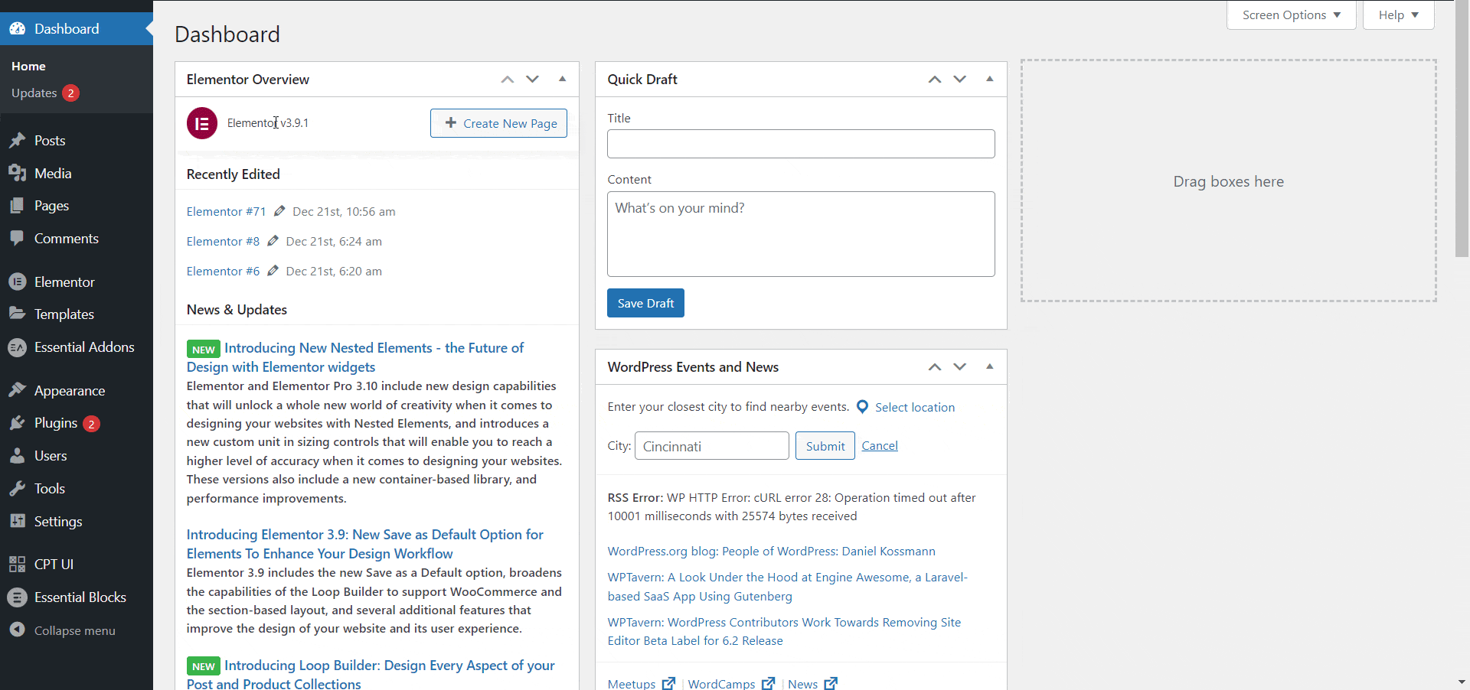Viewport: 1470px width, 690px height.
Task: Click the Settings sliders icon
Action: [x=18, y=522]
